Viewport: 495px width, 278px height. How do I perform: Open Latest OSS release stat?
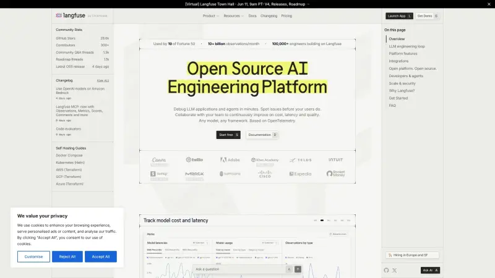pyautogui.click(x=82, y=67)
